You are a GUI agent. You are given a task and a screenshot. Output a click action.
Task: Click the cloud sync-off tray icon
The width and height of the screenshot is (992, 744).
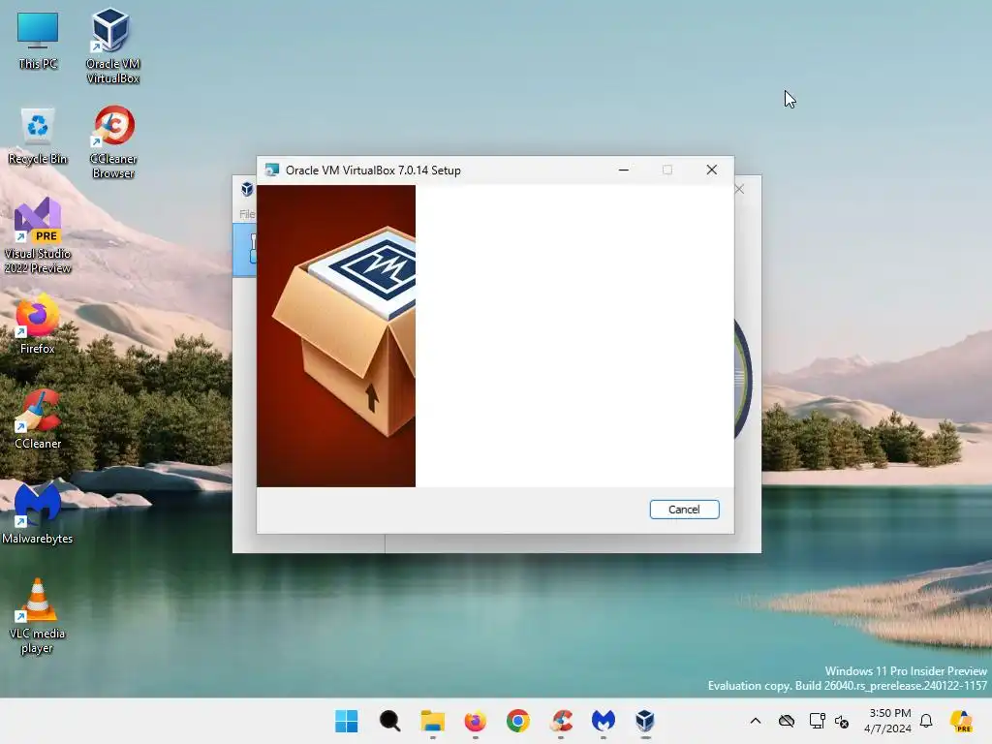[787, 721]
